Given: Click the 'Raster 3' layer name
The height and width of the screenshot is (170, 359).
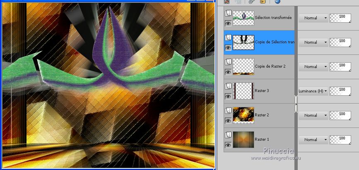Looking at the screenshot, I should [262, 91].
